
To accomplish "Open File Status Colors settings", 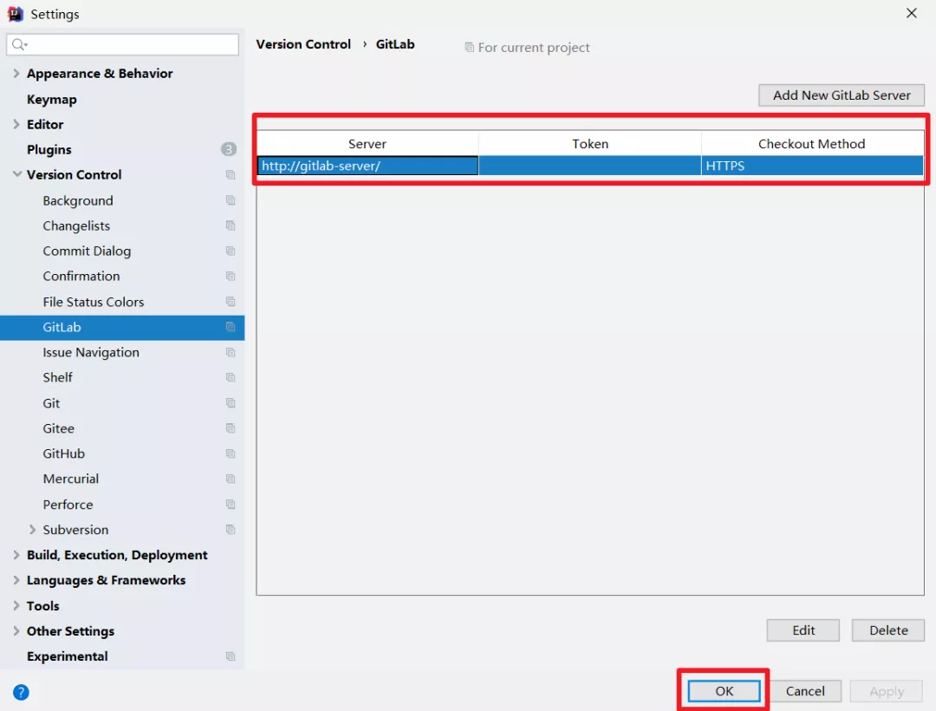I will 93,302.
